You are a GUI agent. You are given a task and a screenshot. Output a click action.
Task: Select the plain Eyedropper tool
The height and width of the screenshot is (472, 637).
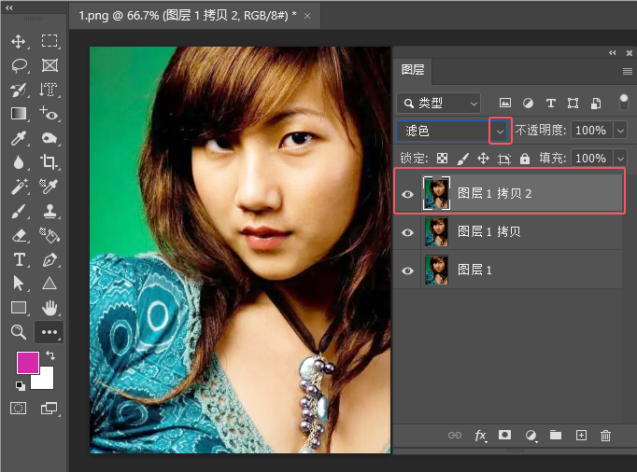[19, 138]
